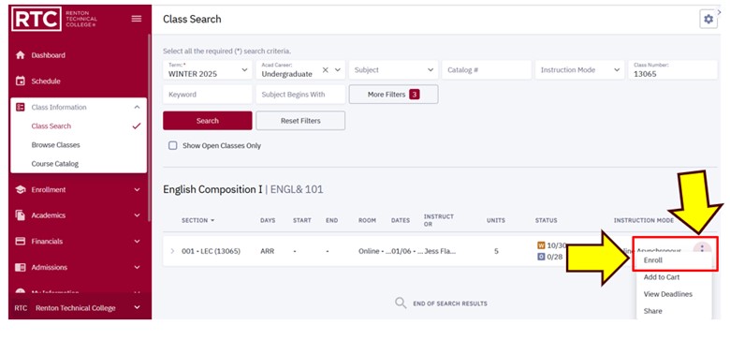Open the Instruction Mode dropdown
The height and width of the screenshot is (340, 730).
pos(579,70)
